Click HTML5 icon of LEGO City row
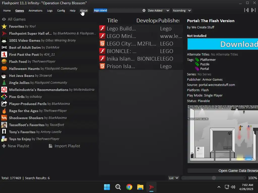Image resolution: width=258 pixels, height=193 pixels. tap(102, 43)
